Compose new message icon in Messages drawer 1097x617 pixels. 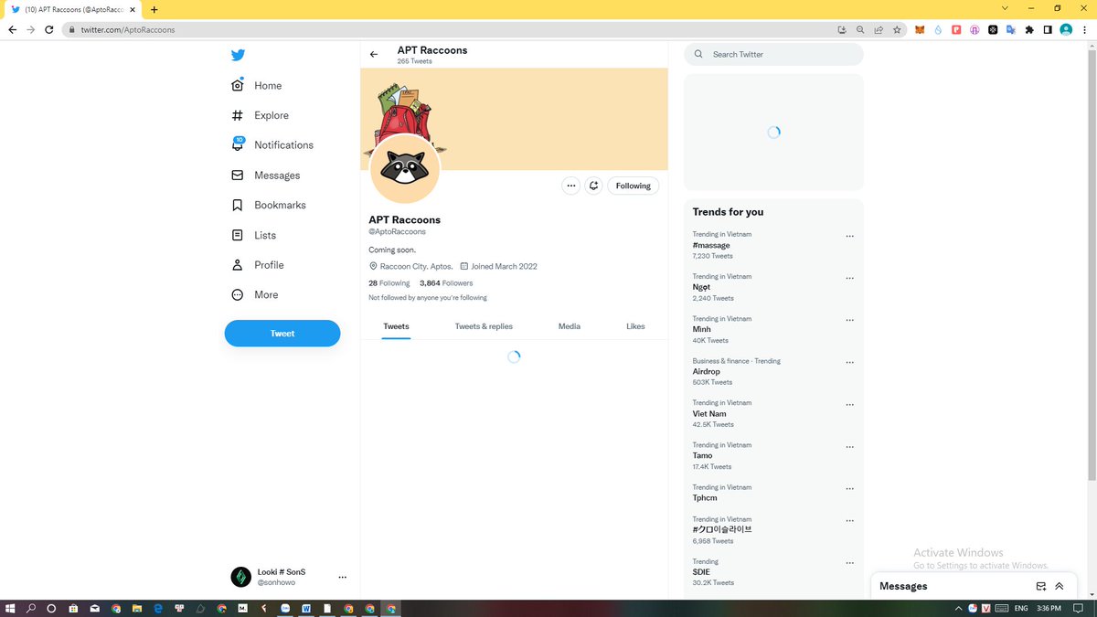point(1040,586)
